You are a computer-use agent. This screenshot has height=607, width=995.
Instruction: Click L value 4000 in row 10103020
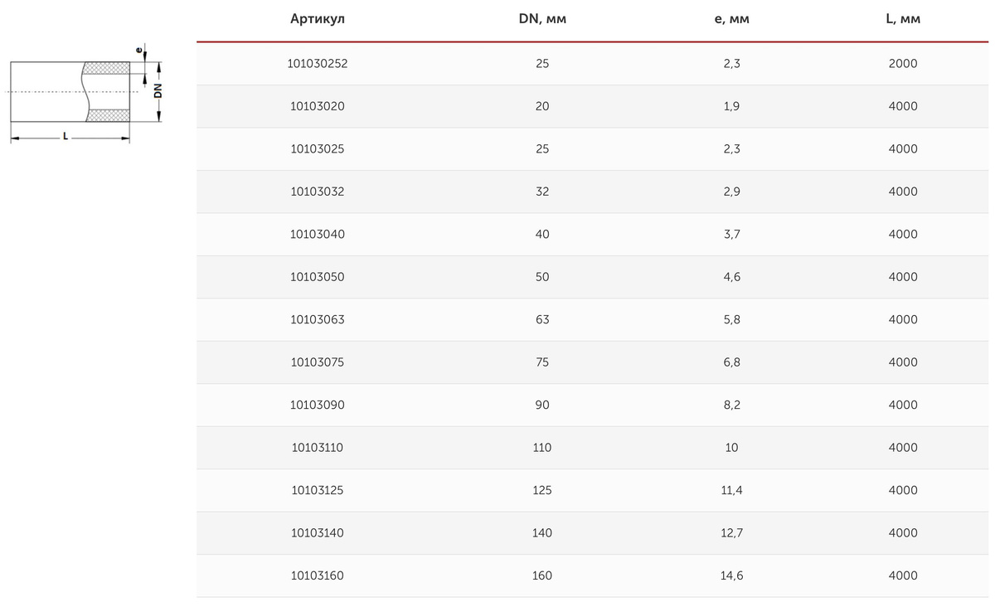click(x=903, y=106)
